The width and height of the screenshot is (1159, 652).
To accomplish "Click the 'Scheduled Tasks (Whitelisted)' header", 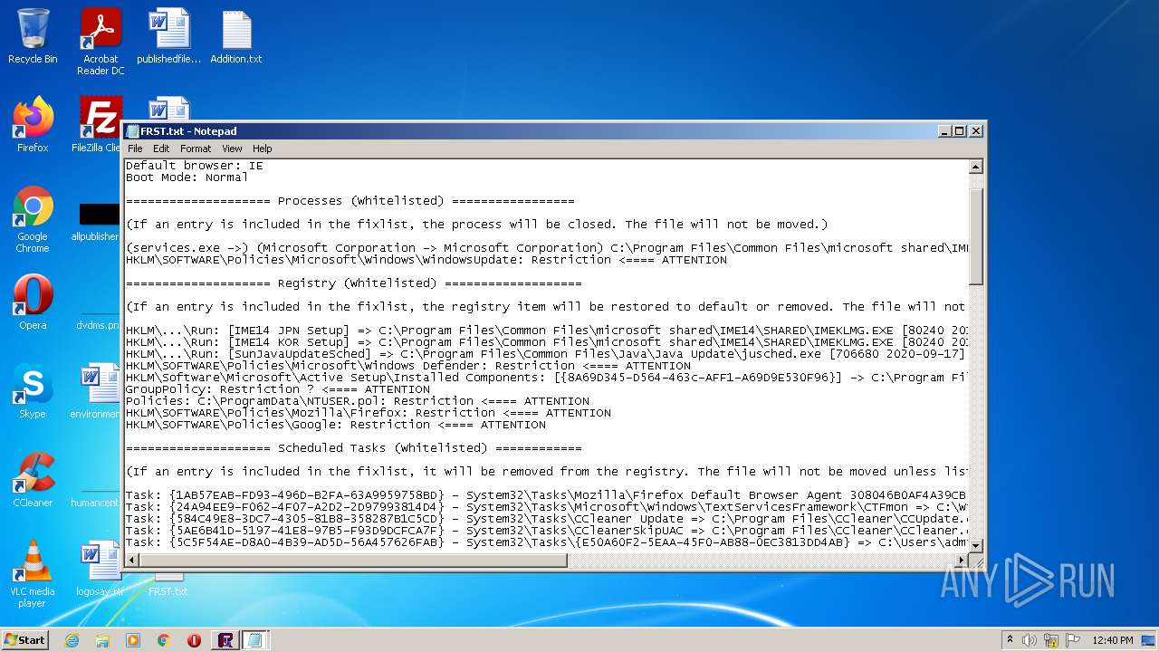I will pos(354,448).
